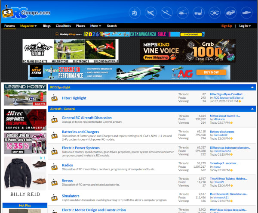258x213 pixels.
Task: Open the FPV goggles category icon
Action: tap(199, 13)
